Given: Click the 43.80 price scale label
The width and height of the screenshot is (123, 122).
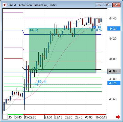Looking at the screenshot, I should 113,79.
